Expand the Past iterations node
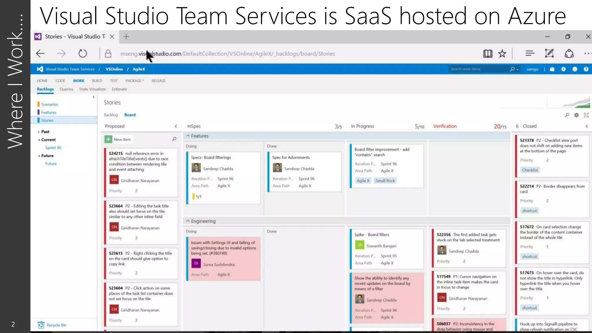The height and width of the screenshot is (333, 592). (39, 132)
